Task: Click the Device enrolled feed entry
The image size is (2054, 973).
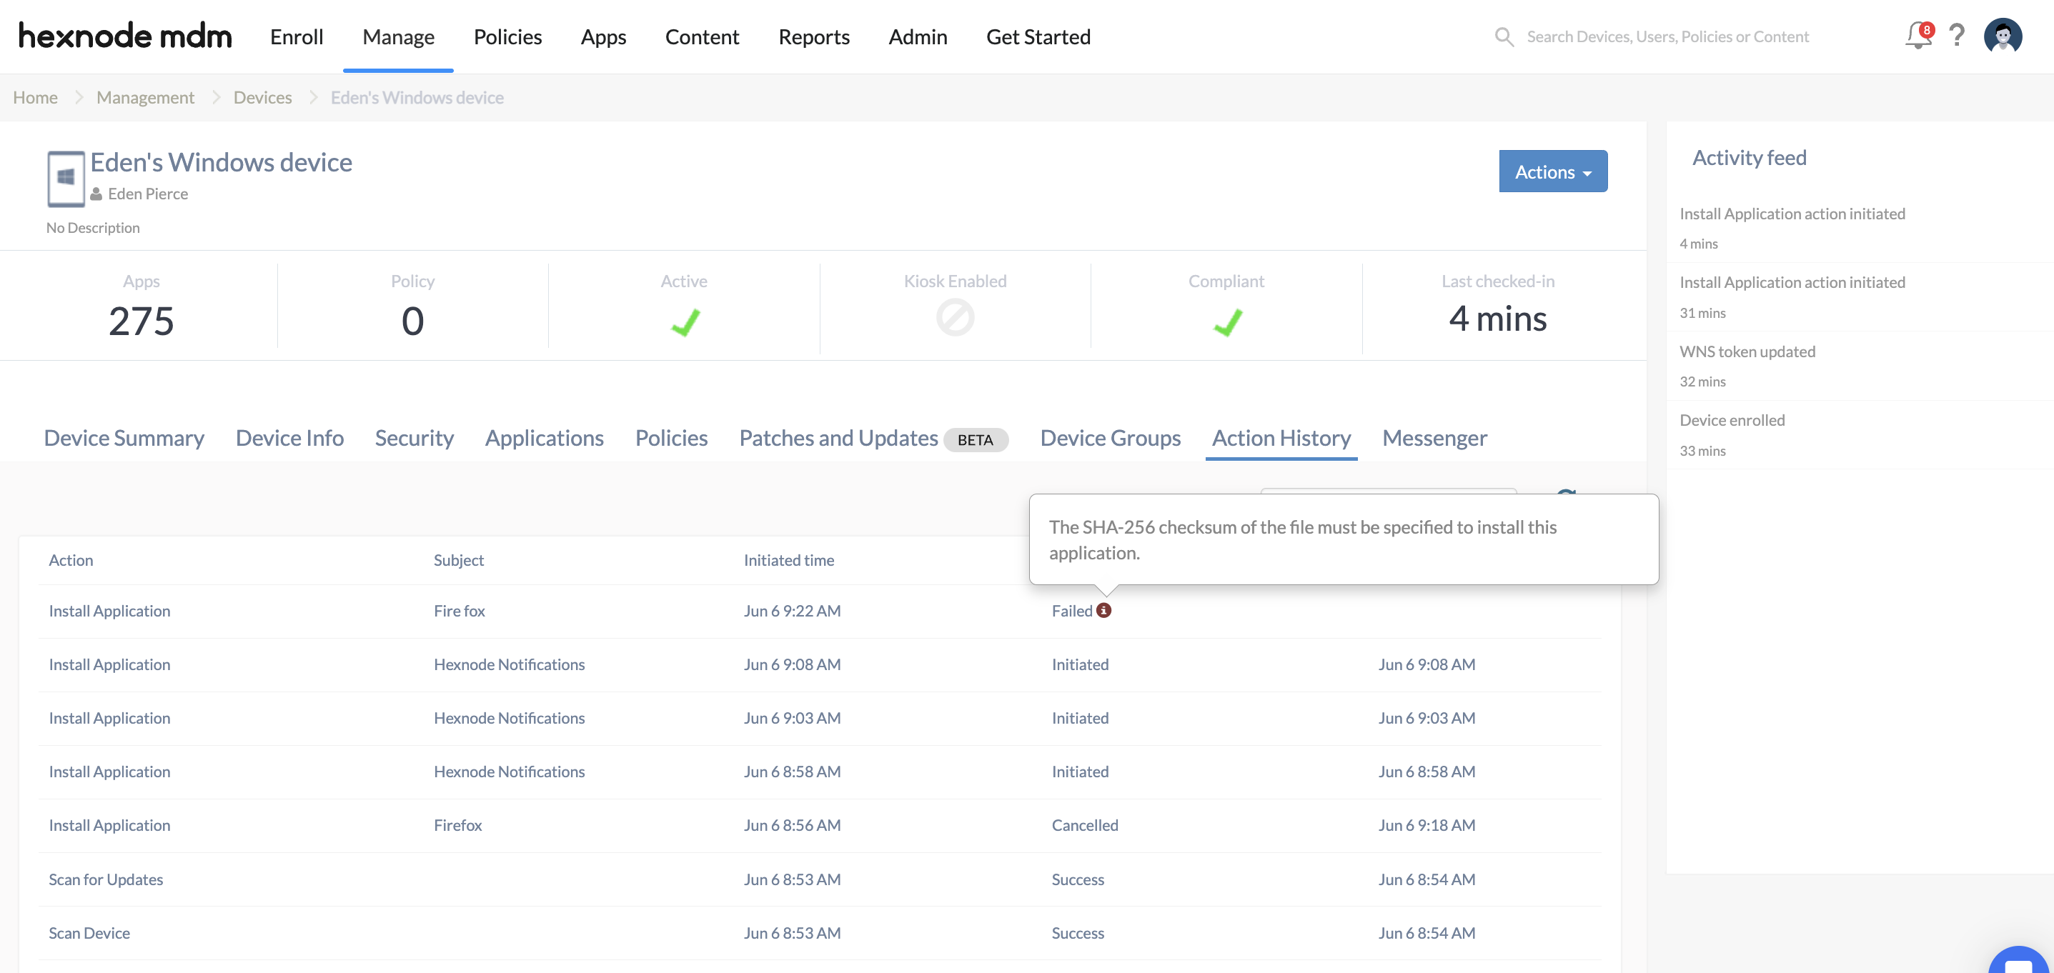Action: [1732, 420]
